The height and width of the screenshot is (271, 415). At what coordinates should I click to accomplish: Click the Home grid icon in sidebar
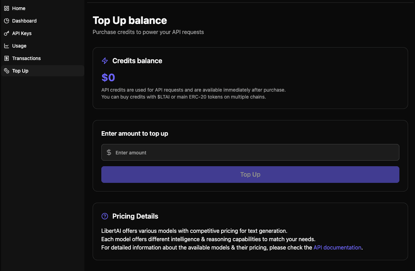[x=7, y=8]
